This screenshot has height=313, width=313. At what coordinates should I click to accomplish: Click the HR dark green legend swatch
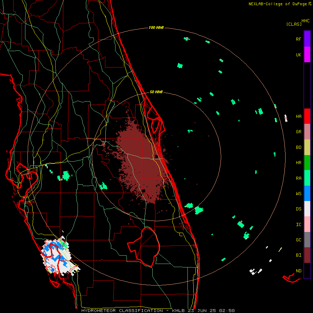point(307,162)
